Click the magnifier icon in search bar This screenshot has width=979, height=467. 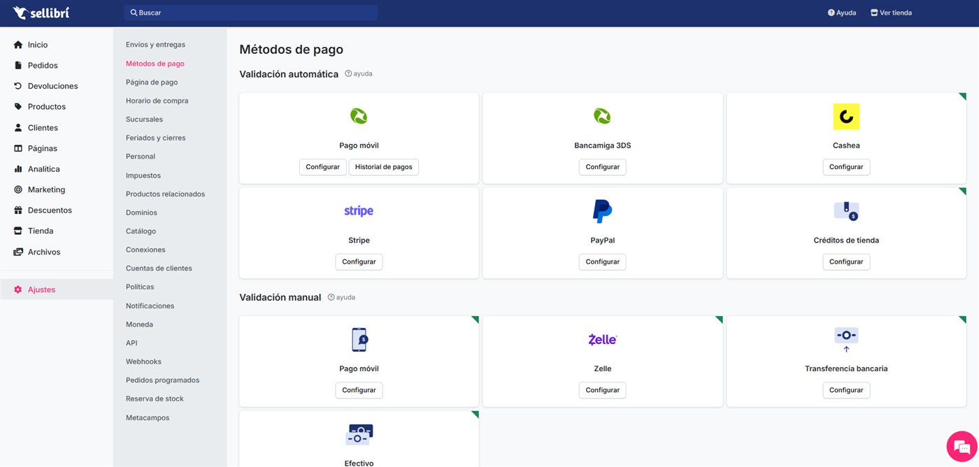(134, 13)
